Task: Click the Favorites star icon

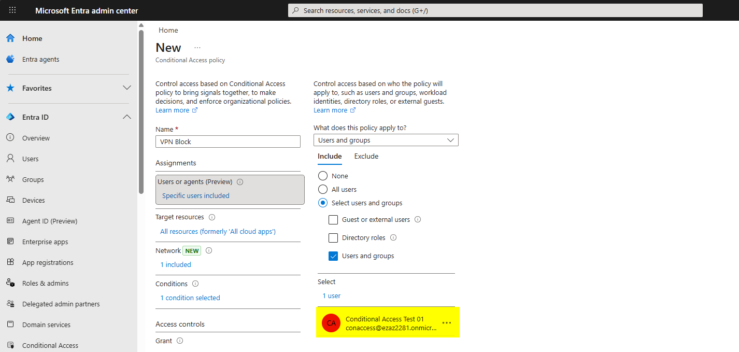Action: click(x=10, y=88)
